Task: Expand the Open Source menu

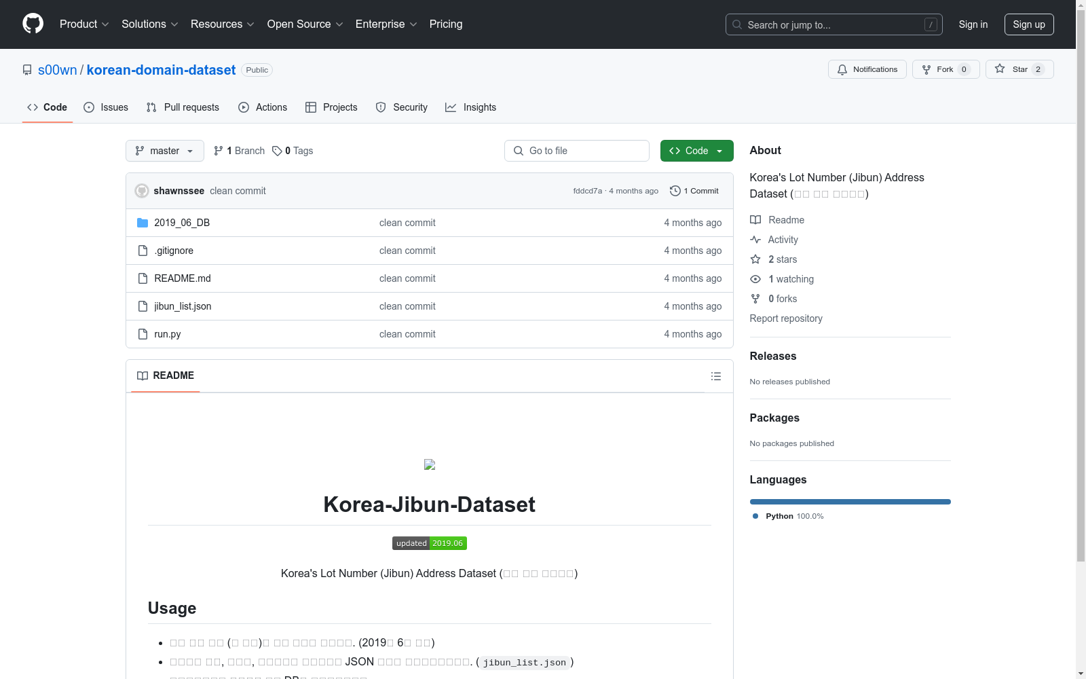Action: (305, 24)
